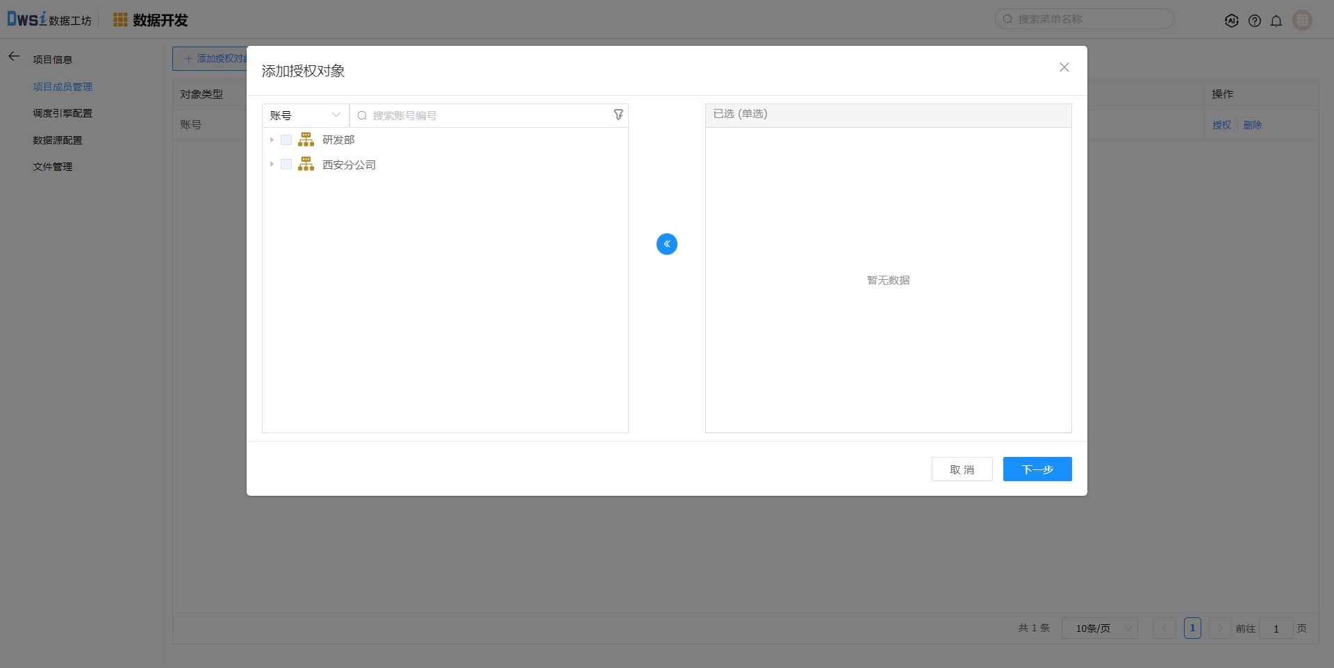The width and height of the screenshot is (1334, 668).
Task: Click the 取消 button
Action: point(962,469)
